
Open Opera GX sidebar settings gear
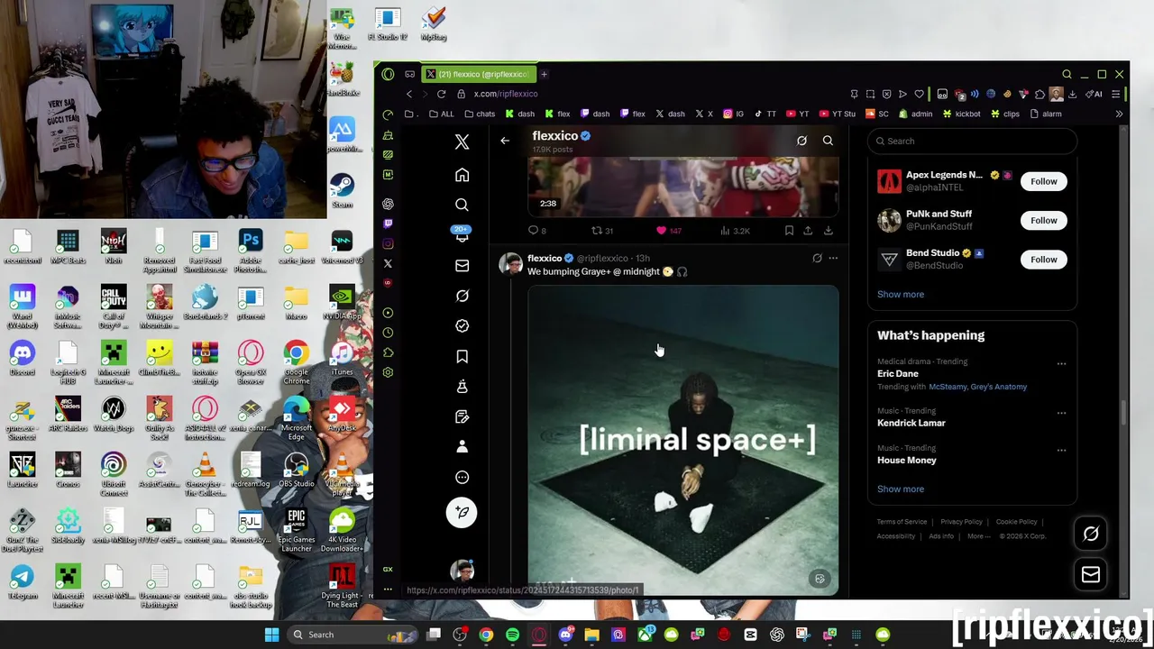tap(388, 372)
